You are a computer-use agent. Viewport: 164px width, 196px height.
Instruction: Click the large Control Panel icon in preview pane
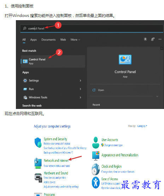pos(125,59)
